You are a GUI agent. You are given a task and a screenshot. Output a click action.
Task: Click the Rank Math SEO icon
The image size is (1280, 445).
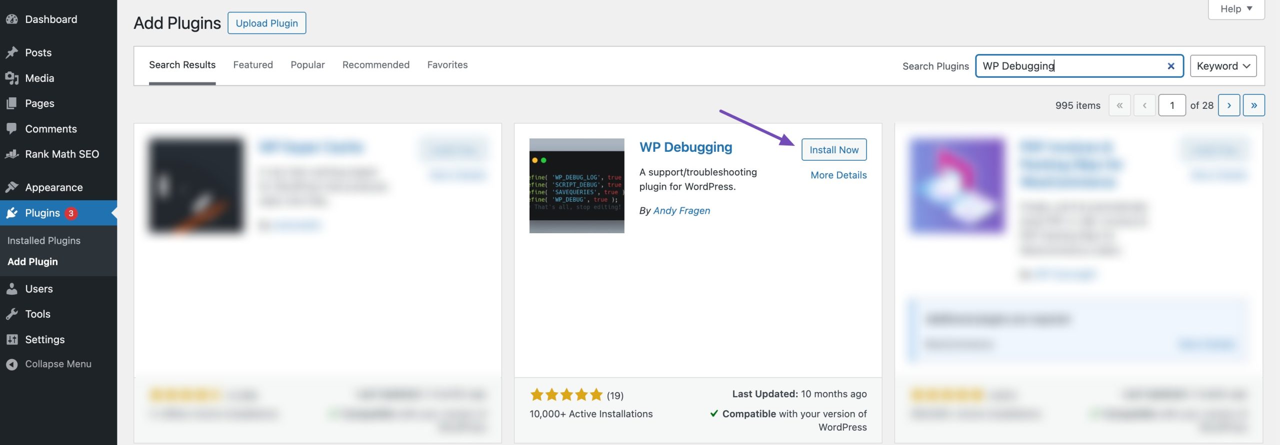(12, 154)
